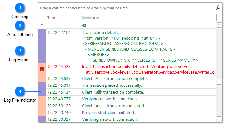Sort by the Time column header

click(63, 18)
